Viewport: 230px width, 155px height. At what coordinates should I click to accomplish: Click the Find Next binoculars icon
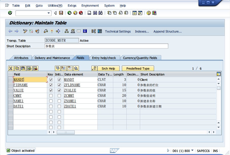(x=101, y=13)
